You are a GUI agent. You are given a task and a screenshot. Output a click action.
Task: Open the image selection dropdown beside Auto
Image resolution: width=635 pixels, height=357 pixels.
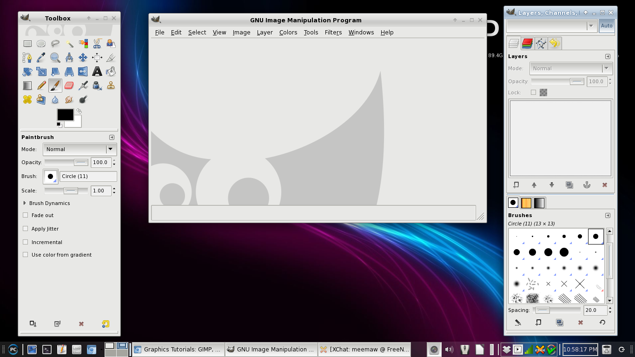[x=552, y=26]
